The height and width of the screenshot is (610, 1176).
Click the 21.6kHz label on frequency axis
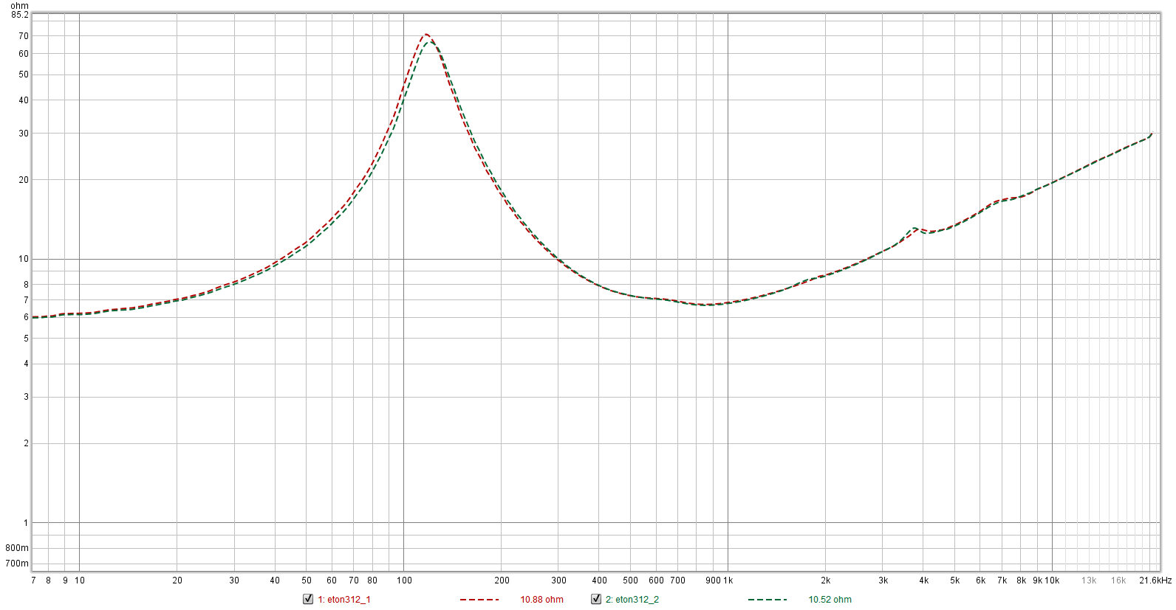1155,580
